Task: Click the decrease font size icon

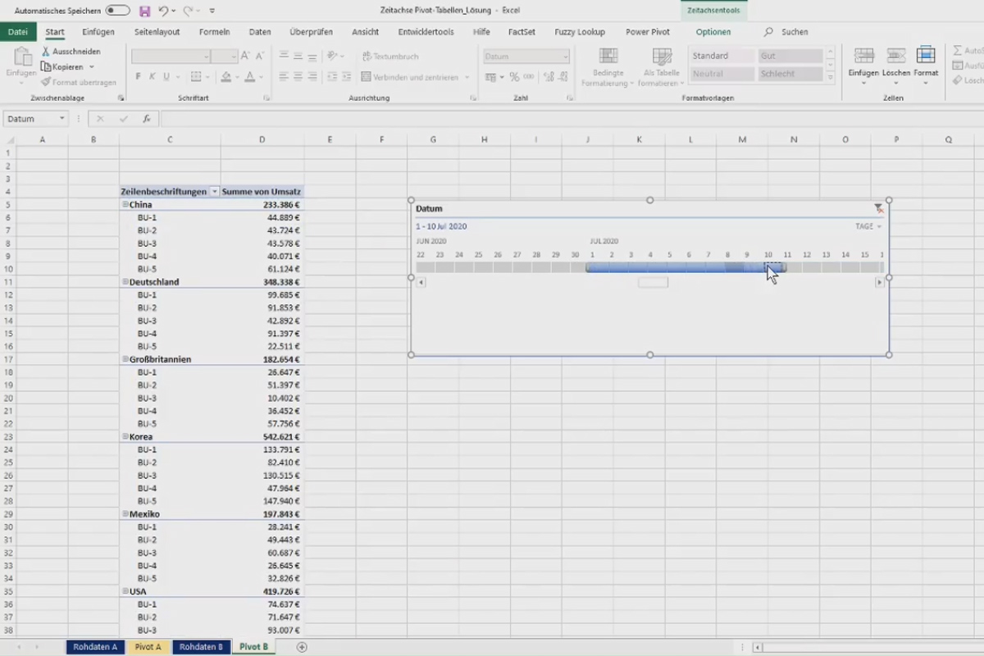Action: pos(262,57)
